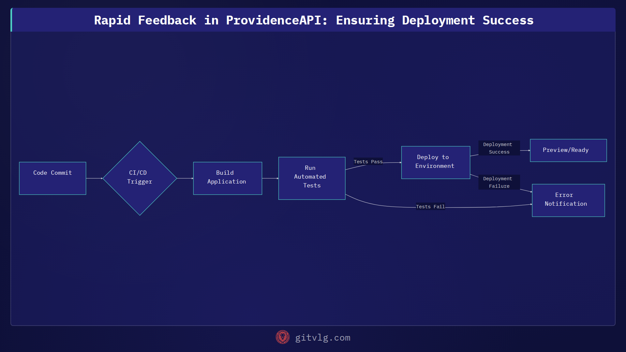Select the Build Application box
Image resolution: width=626 pixels, height=352 pixels.
pos(228,178)
